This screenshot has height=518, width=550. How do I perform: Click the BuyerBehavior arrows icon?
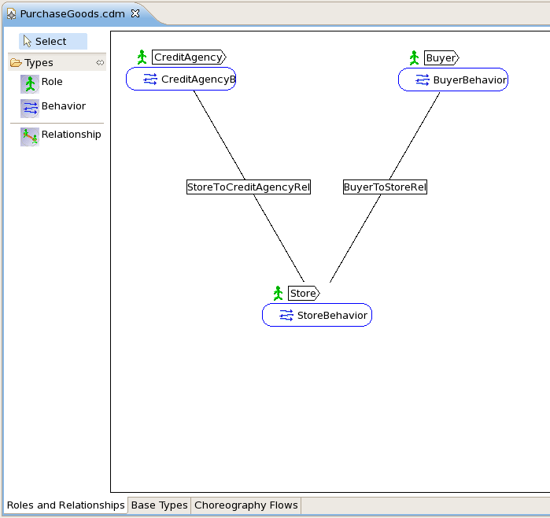[x=423, y=80]
